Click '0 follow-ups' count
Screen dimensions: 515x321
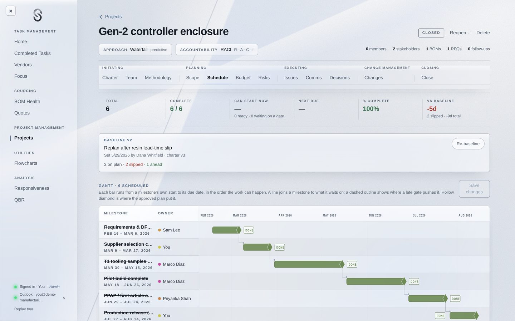coord(479,49)
